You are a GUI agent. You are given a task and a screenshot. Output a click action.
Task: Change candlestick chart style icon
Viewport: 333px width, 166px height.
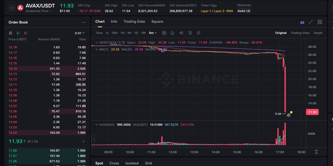pyautogui.click(x=181, y=33)
